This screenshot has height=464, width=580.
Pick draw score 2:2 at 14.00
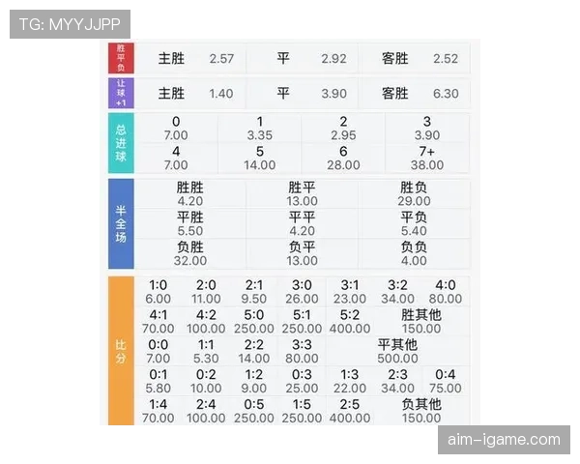(x=253, y=352)
